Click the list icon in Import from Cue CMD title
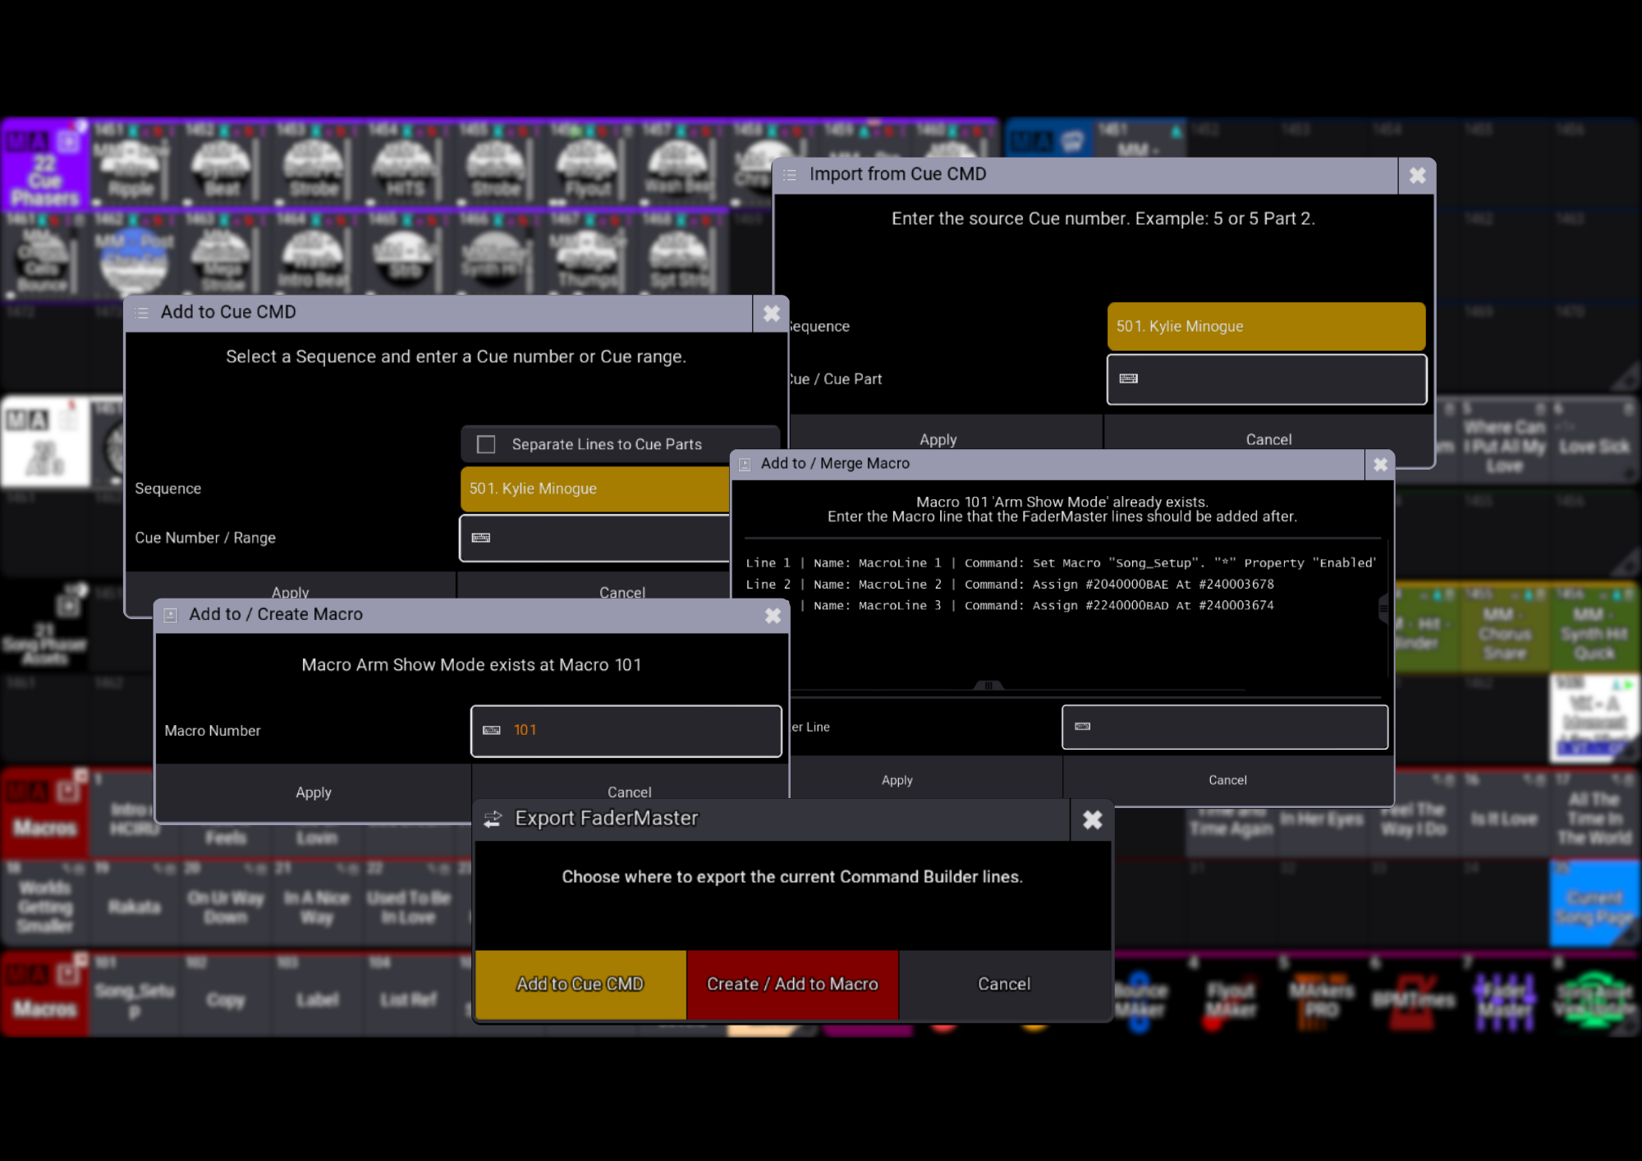Image resolution: width=1642 pixels, height=1161 pixels. click(x=790, y=175)
